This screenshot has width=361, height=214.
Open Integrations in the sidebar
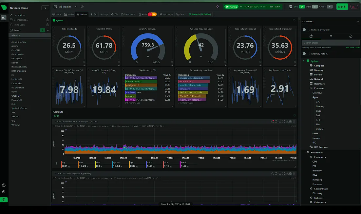(20, 15)
